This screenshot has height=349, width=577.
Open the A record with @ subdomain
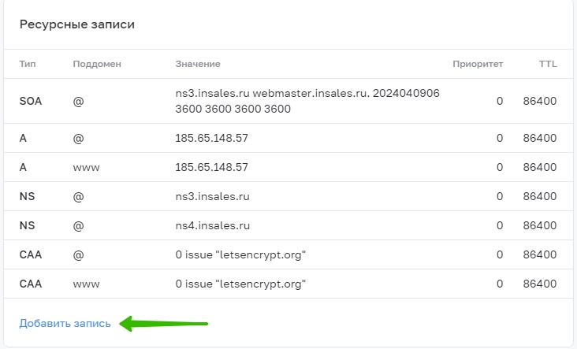[x=288, y=138]
